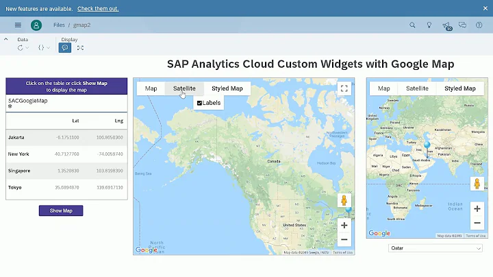Zoom in on the right map
Viewport: 493px width, 277px height.
(x=477, y=208)
